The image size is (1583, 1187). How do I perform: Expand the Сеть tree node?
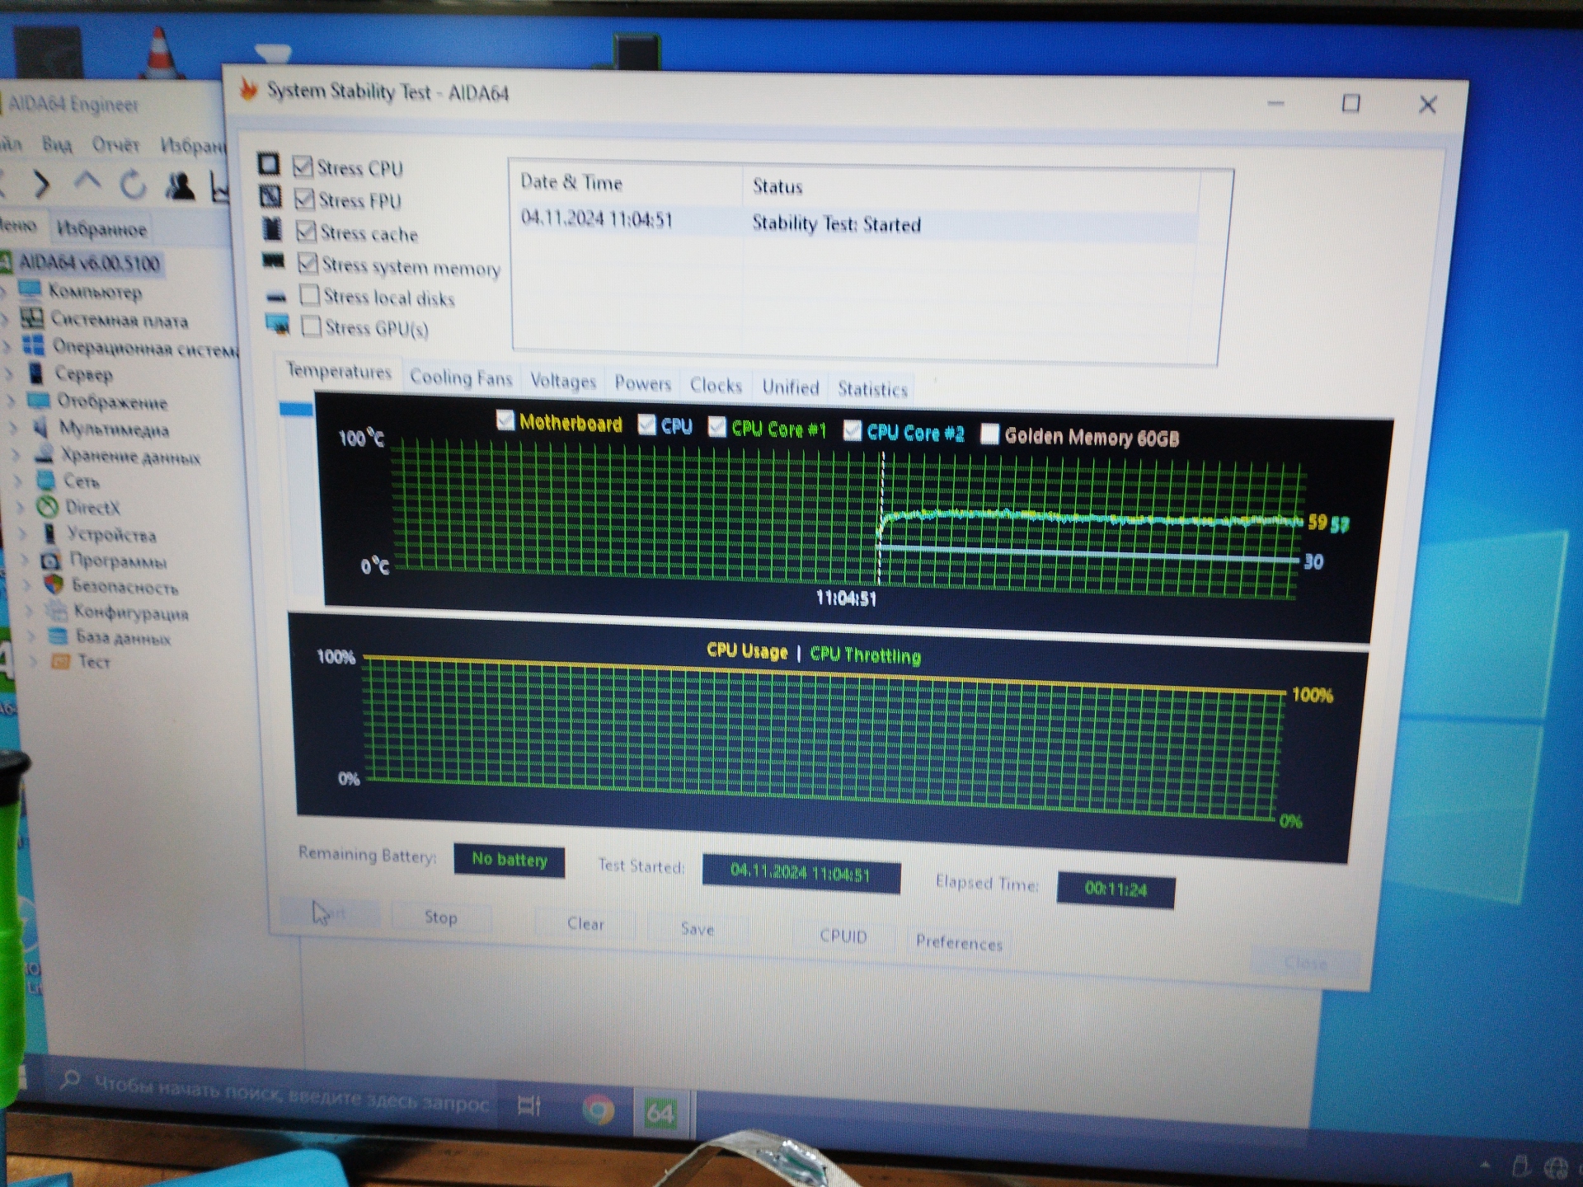(x=19, y=481)
